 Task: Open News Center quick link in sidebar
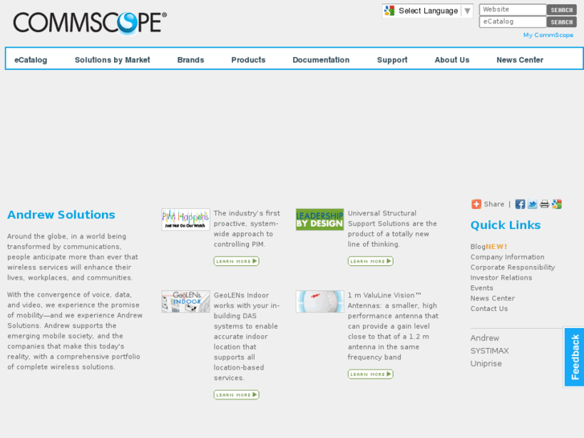492,298
